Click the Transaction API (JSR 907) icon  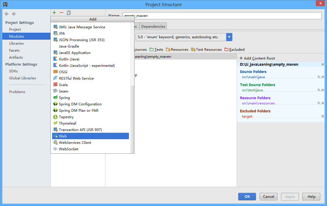click(x=55, y=130)
